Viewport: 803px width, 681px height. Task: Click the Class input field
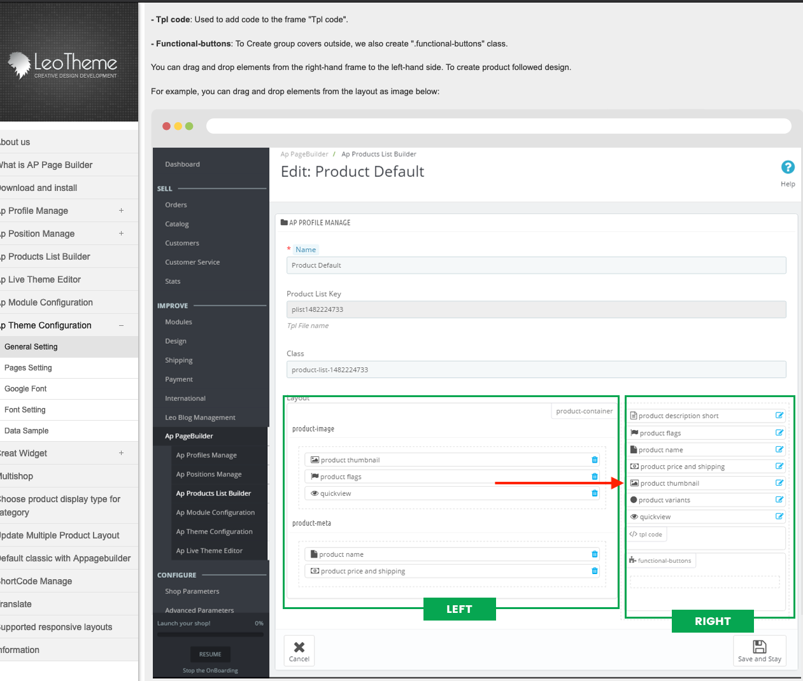click(x=536, y=370)
